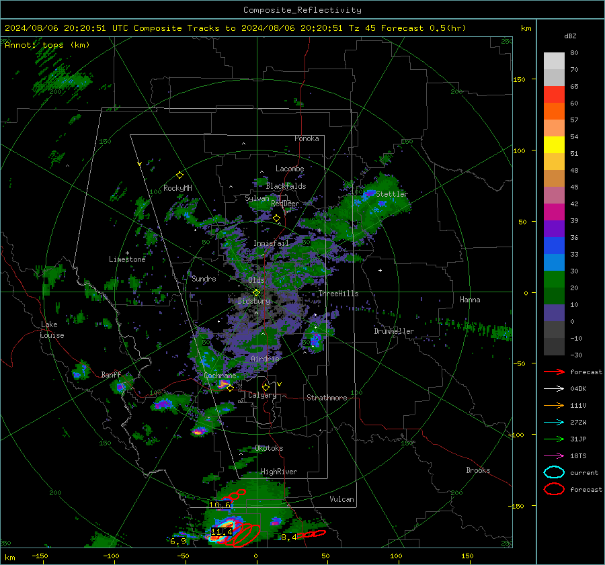Click the Strathmore label
Screen dimensions: 605x565
(327, 398)
